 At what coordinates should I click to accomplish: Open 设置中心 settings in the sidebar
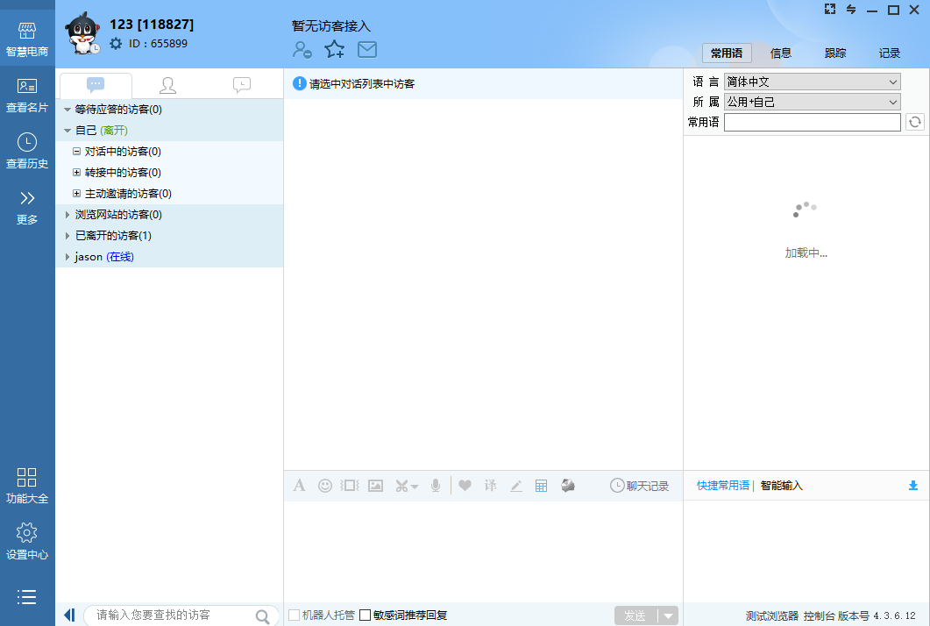click(27, 541)
